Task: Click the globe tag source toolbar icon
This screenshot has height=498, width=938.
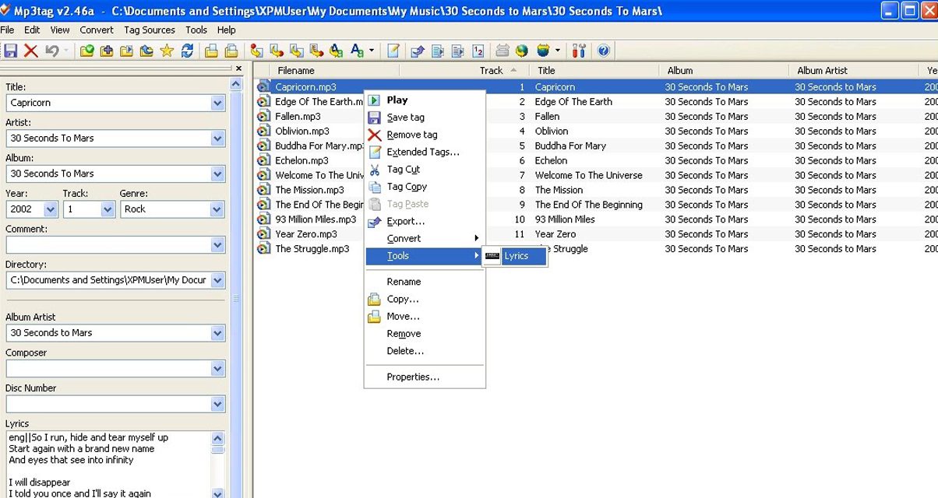Action: (522, 51)
